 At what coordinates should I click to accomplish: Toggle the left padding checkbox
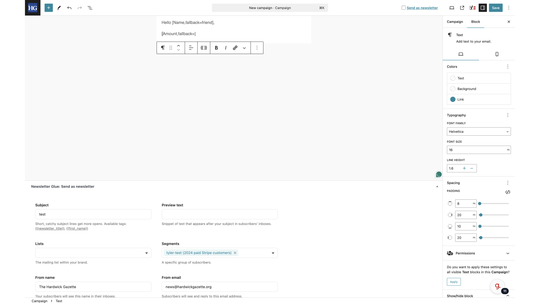[450, 238]
